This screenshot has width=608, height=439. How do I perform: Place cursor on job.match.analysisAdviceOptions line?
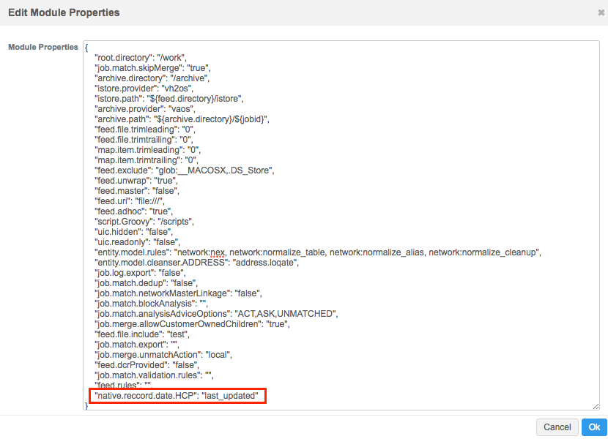[x=216, y=314]
